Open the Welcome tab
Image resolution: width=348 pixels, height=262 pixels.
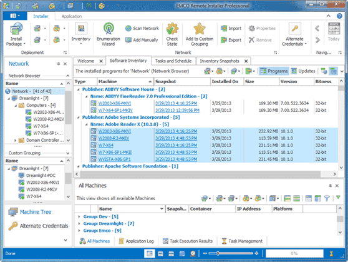coord(85,61)
